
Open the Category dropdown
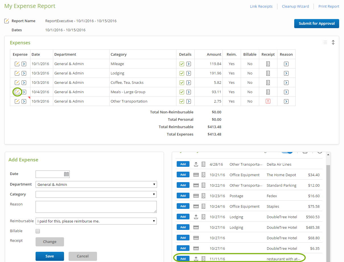(96, 194)
